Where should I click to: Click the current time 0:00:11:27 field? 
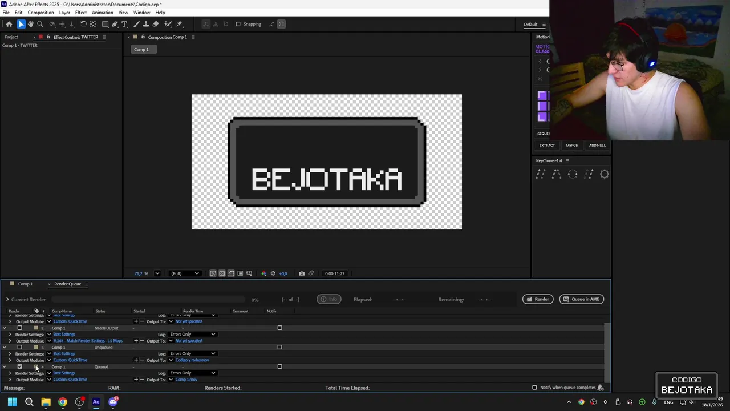coord(335,273)
